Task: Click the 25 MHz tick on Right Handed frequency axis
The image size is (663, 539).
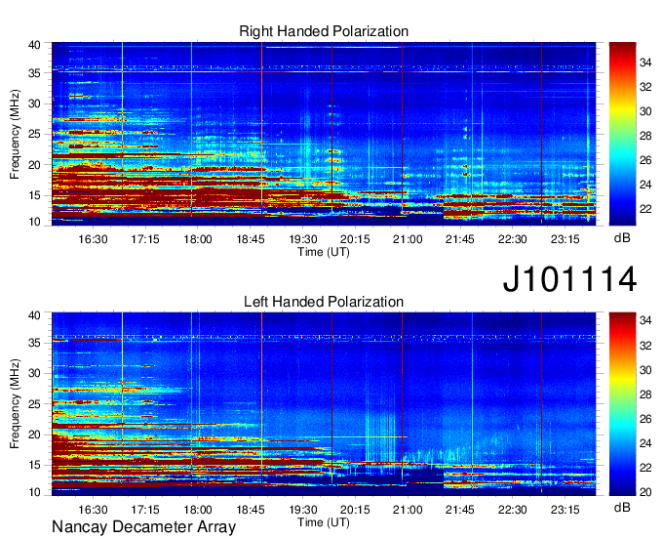Action: tap(34, 134)
